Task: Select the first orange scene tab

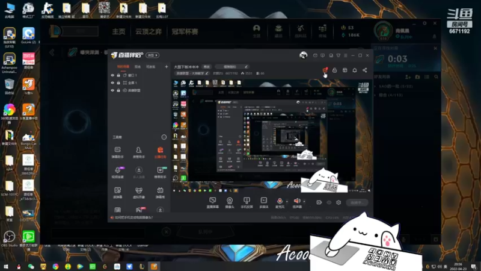Action: click(123, 67)
